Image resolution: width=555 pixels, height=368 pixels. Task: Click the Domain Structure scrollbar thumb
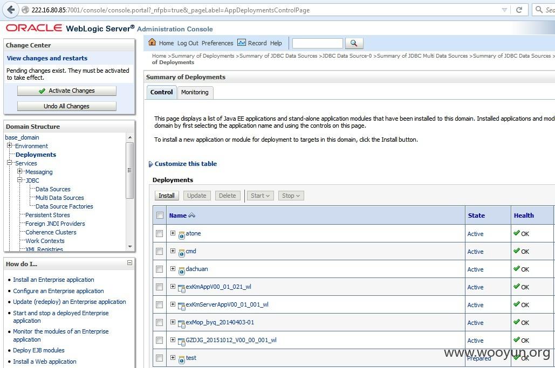(x=130, y=170)
